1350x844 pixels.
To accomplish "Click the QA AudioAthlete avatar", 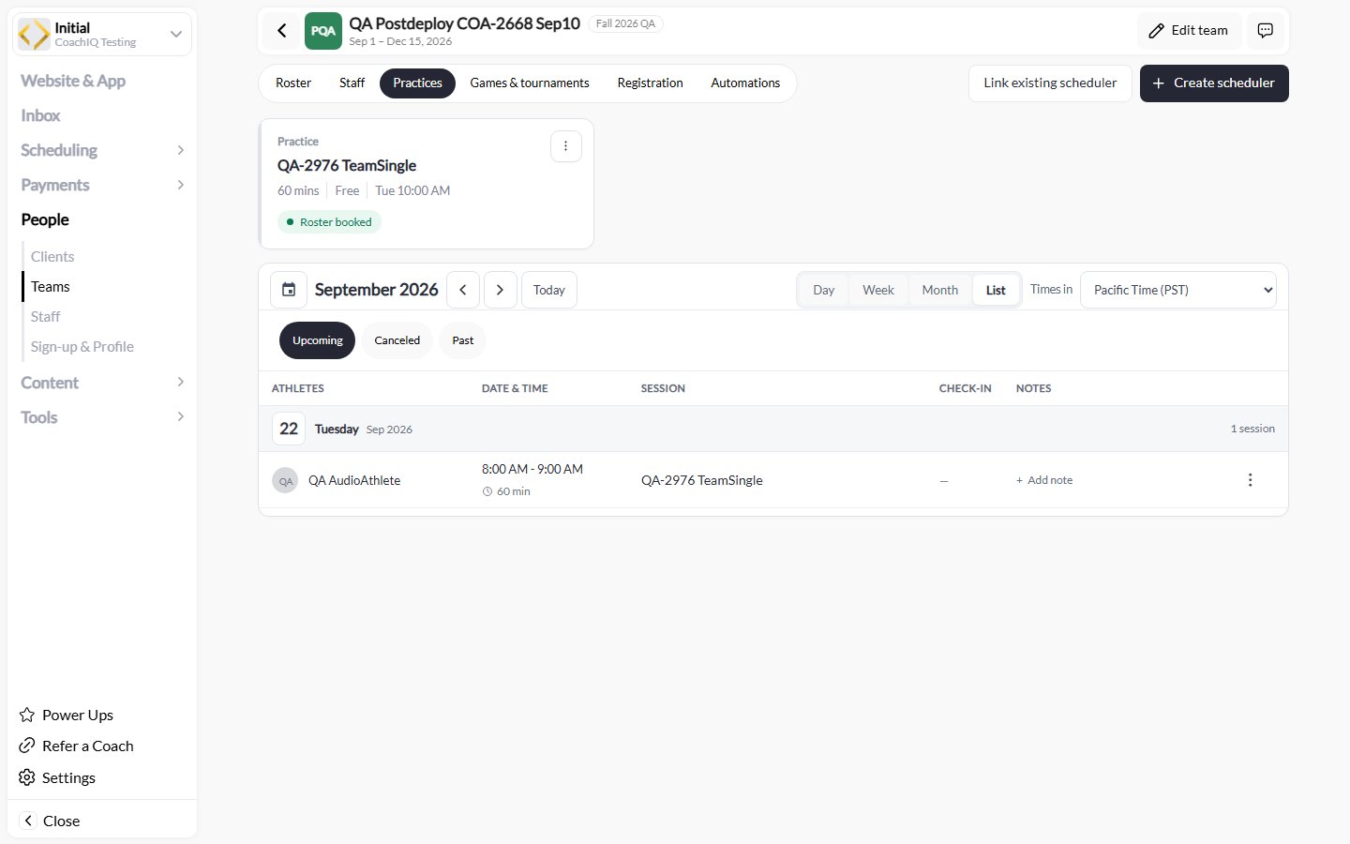I will tap(285, 481).
